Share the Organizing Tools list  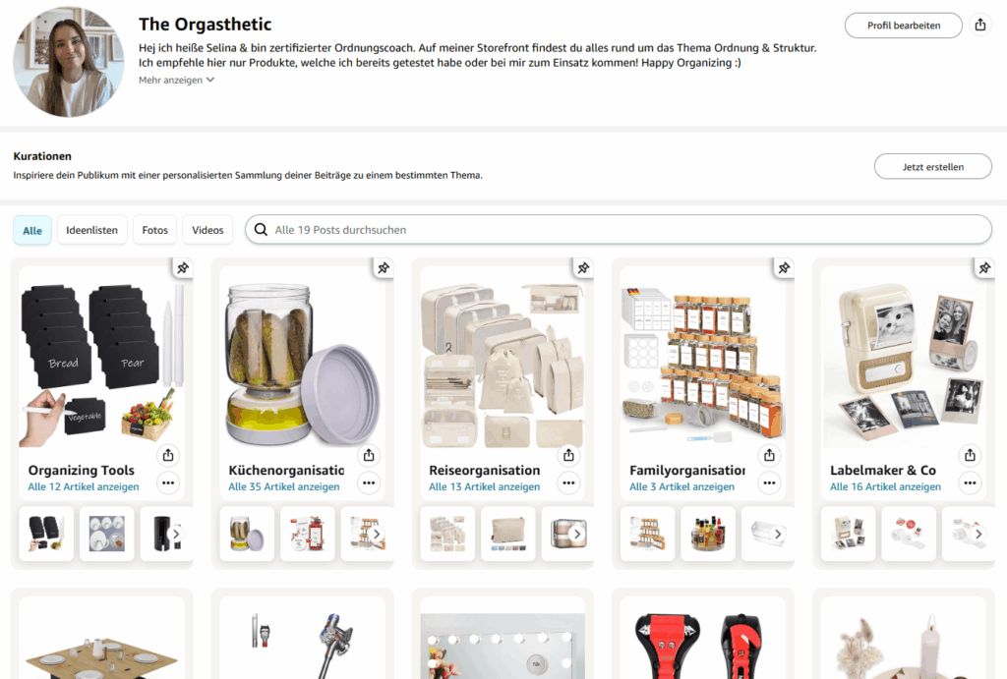click(x=168, y=455)
